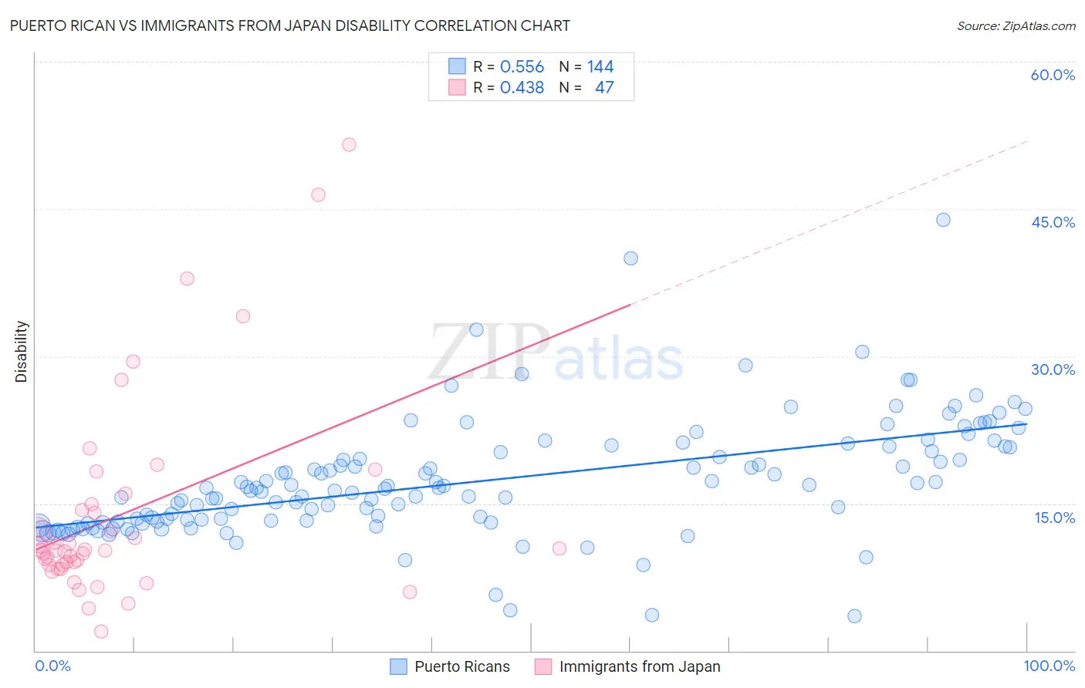Click the pink Immigrants from Japan legend swatch
Screen dimensions: 1085x688
(543, 666)
